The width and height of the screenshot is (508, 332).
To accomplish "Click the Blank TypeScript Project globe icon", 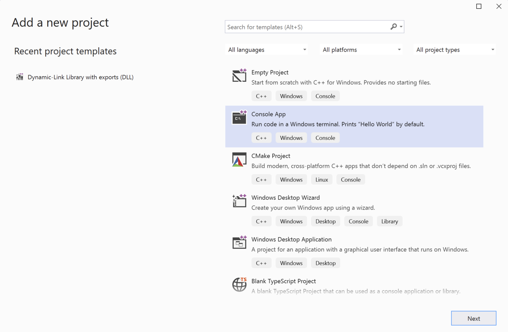I will (239, 284).
